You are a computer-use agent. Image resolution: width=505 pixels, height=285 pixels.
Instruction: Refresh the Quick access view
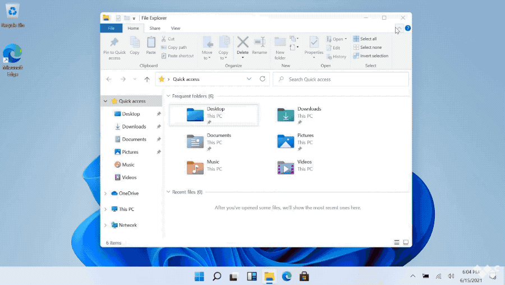262,79
